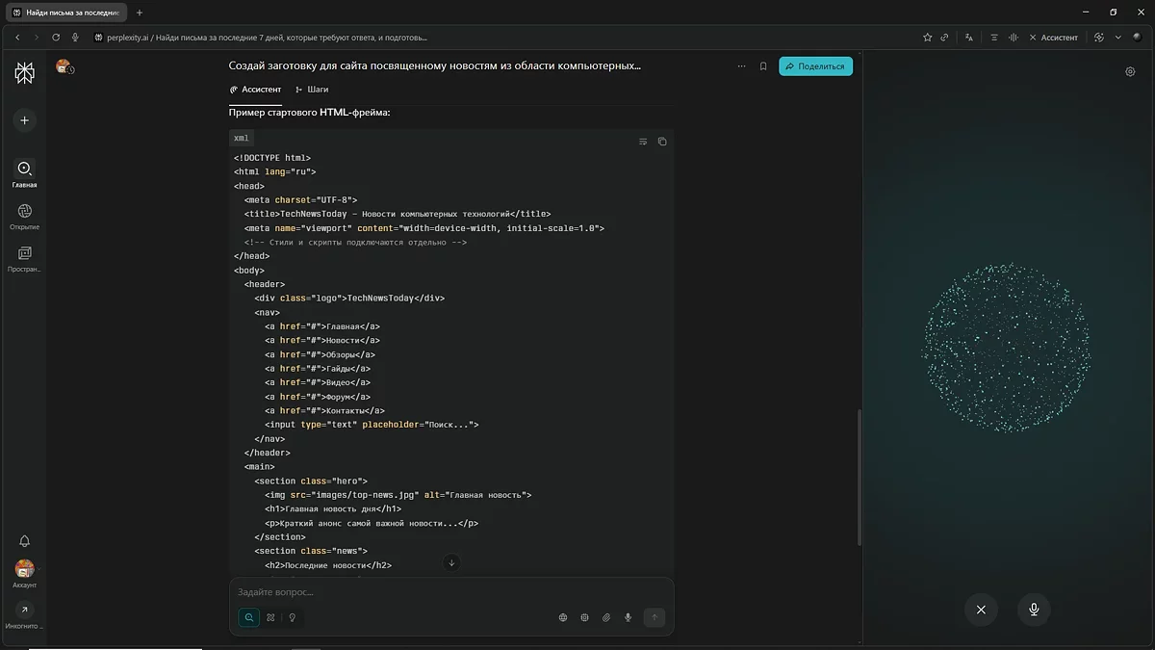Open a new browser tab

tap(140, 13)
